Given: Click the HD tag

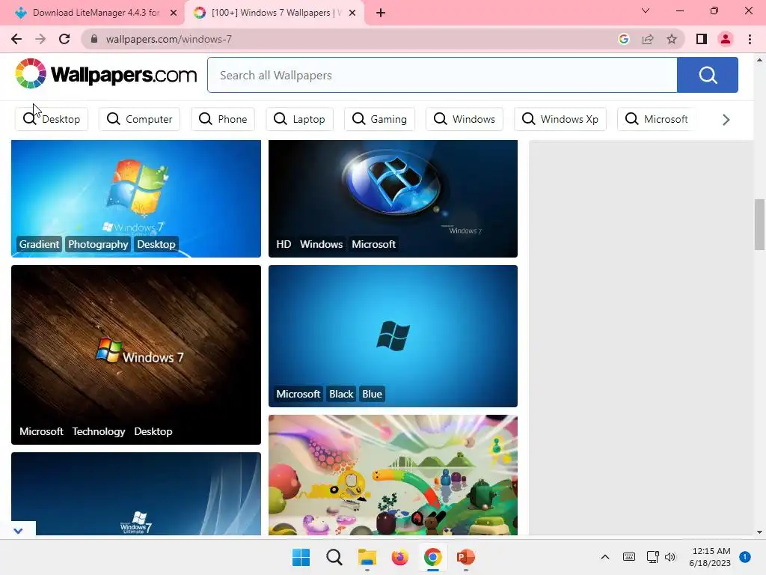Looking at the screenshot, I should coord(284,244).
